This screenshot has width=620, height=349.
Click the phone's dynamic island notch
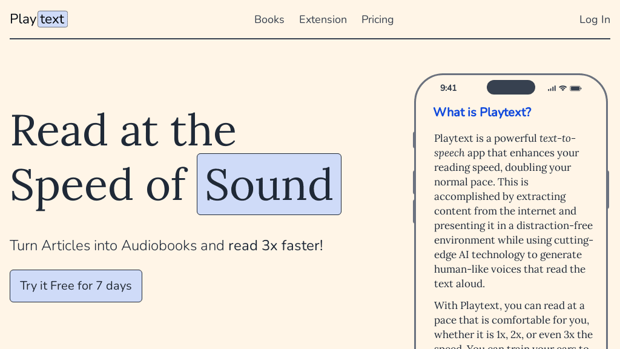(x=511, y=87)
